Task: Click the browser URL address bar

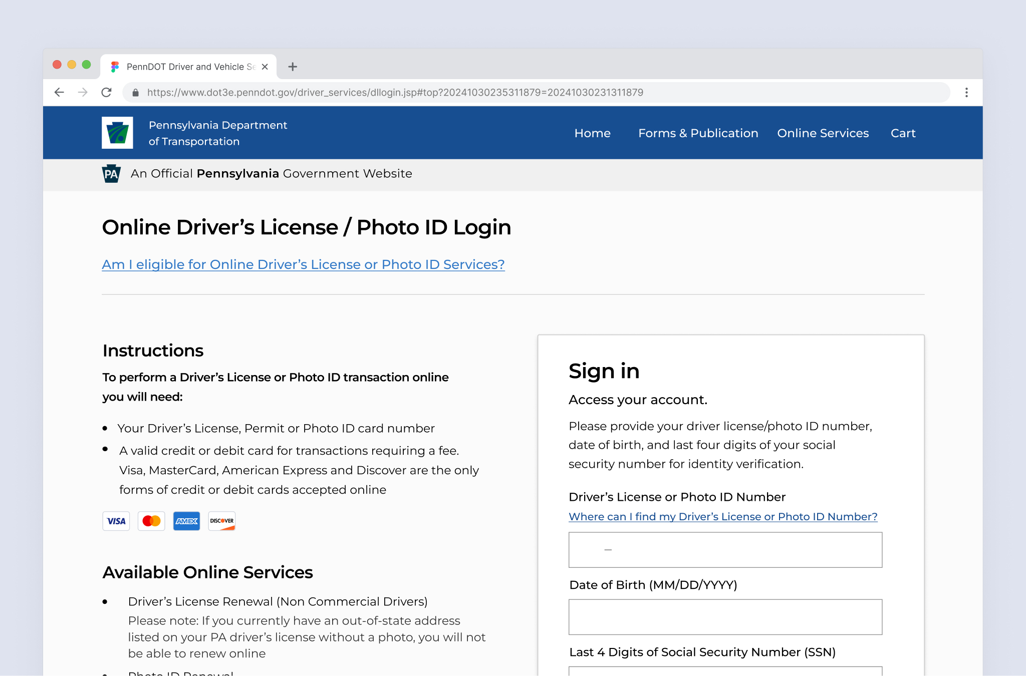Action: [536, 93]
